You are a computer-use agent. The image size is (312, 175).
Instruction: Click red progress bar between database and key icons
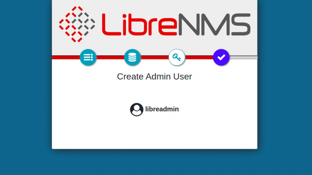pyautogui.click(x=154, y=57)
